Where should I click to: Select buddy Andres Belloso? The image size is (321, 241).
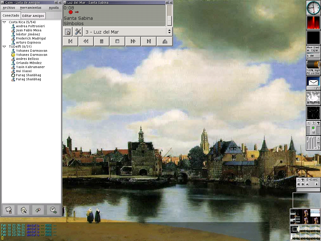(x=28, y=59)
